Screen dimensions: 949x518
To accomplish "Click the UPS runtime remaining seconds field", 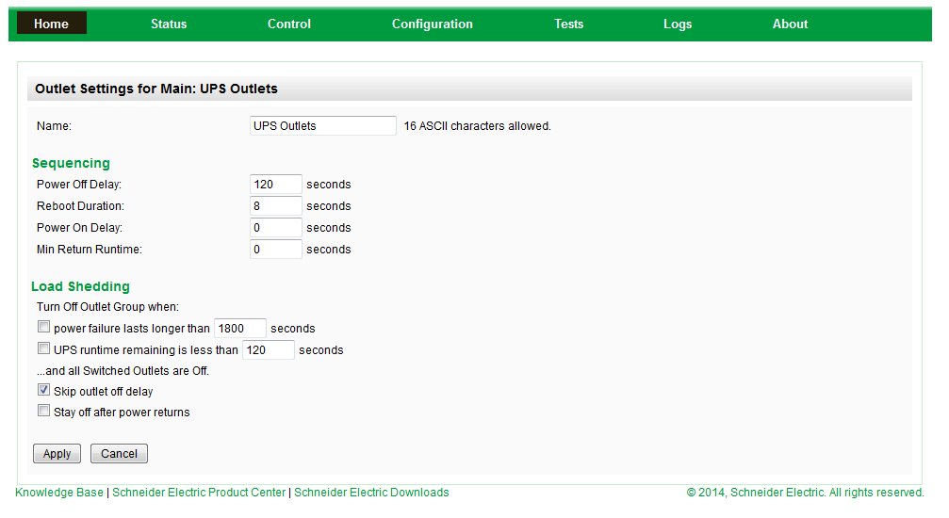I will (x=269, y=349).
